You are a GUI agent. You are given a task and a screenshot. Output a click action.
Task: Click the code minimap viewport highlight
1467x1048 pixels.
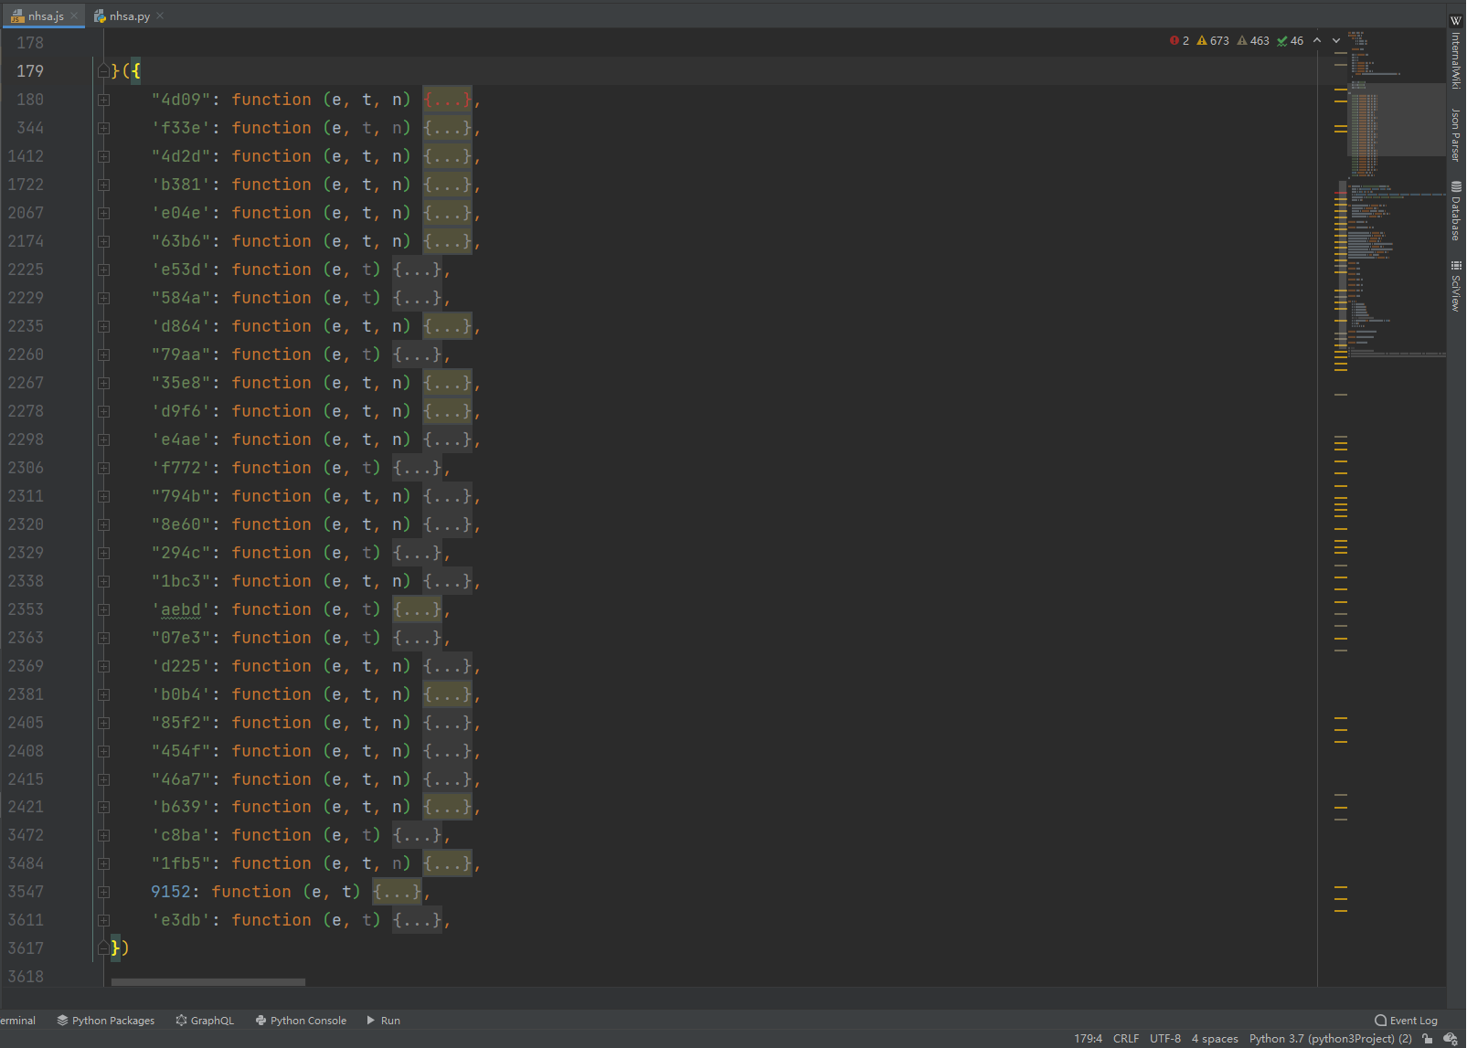click(1397, 120)
